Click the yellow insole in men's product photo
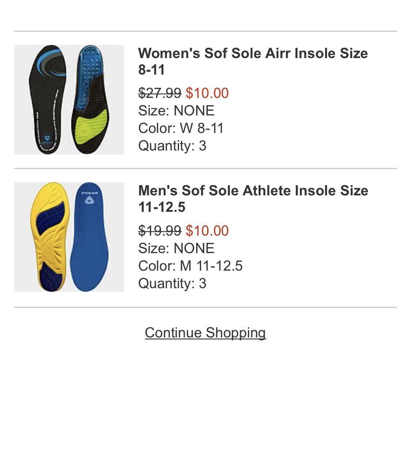 click(50, 237)
